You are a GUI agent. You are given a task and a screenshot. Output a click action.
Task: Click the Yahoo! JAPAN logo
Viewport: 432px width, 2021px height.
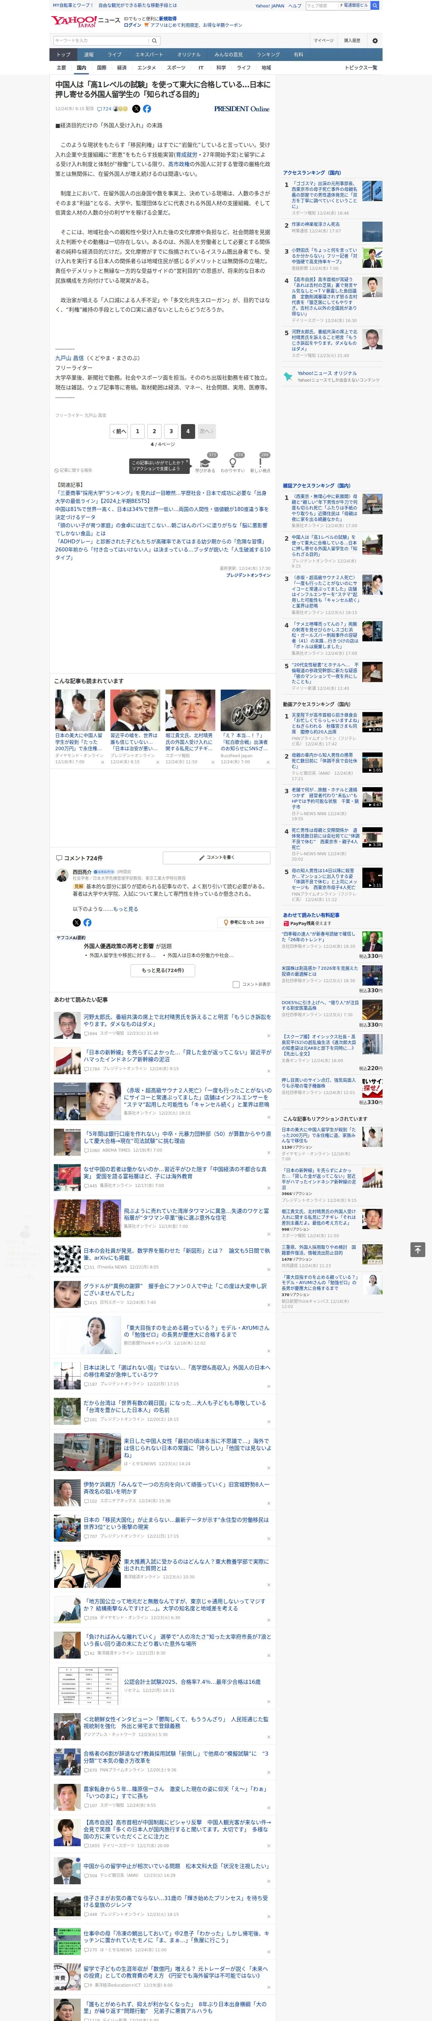point(73,21)
